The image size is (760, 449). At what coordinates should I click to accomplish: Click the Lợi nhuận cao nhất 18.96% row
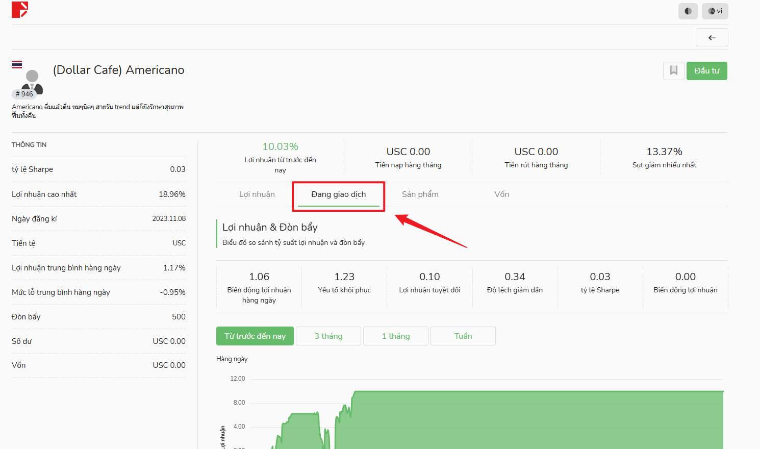pos(98,194)
